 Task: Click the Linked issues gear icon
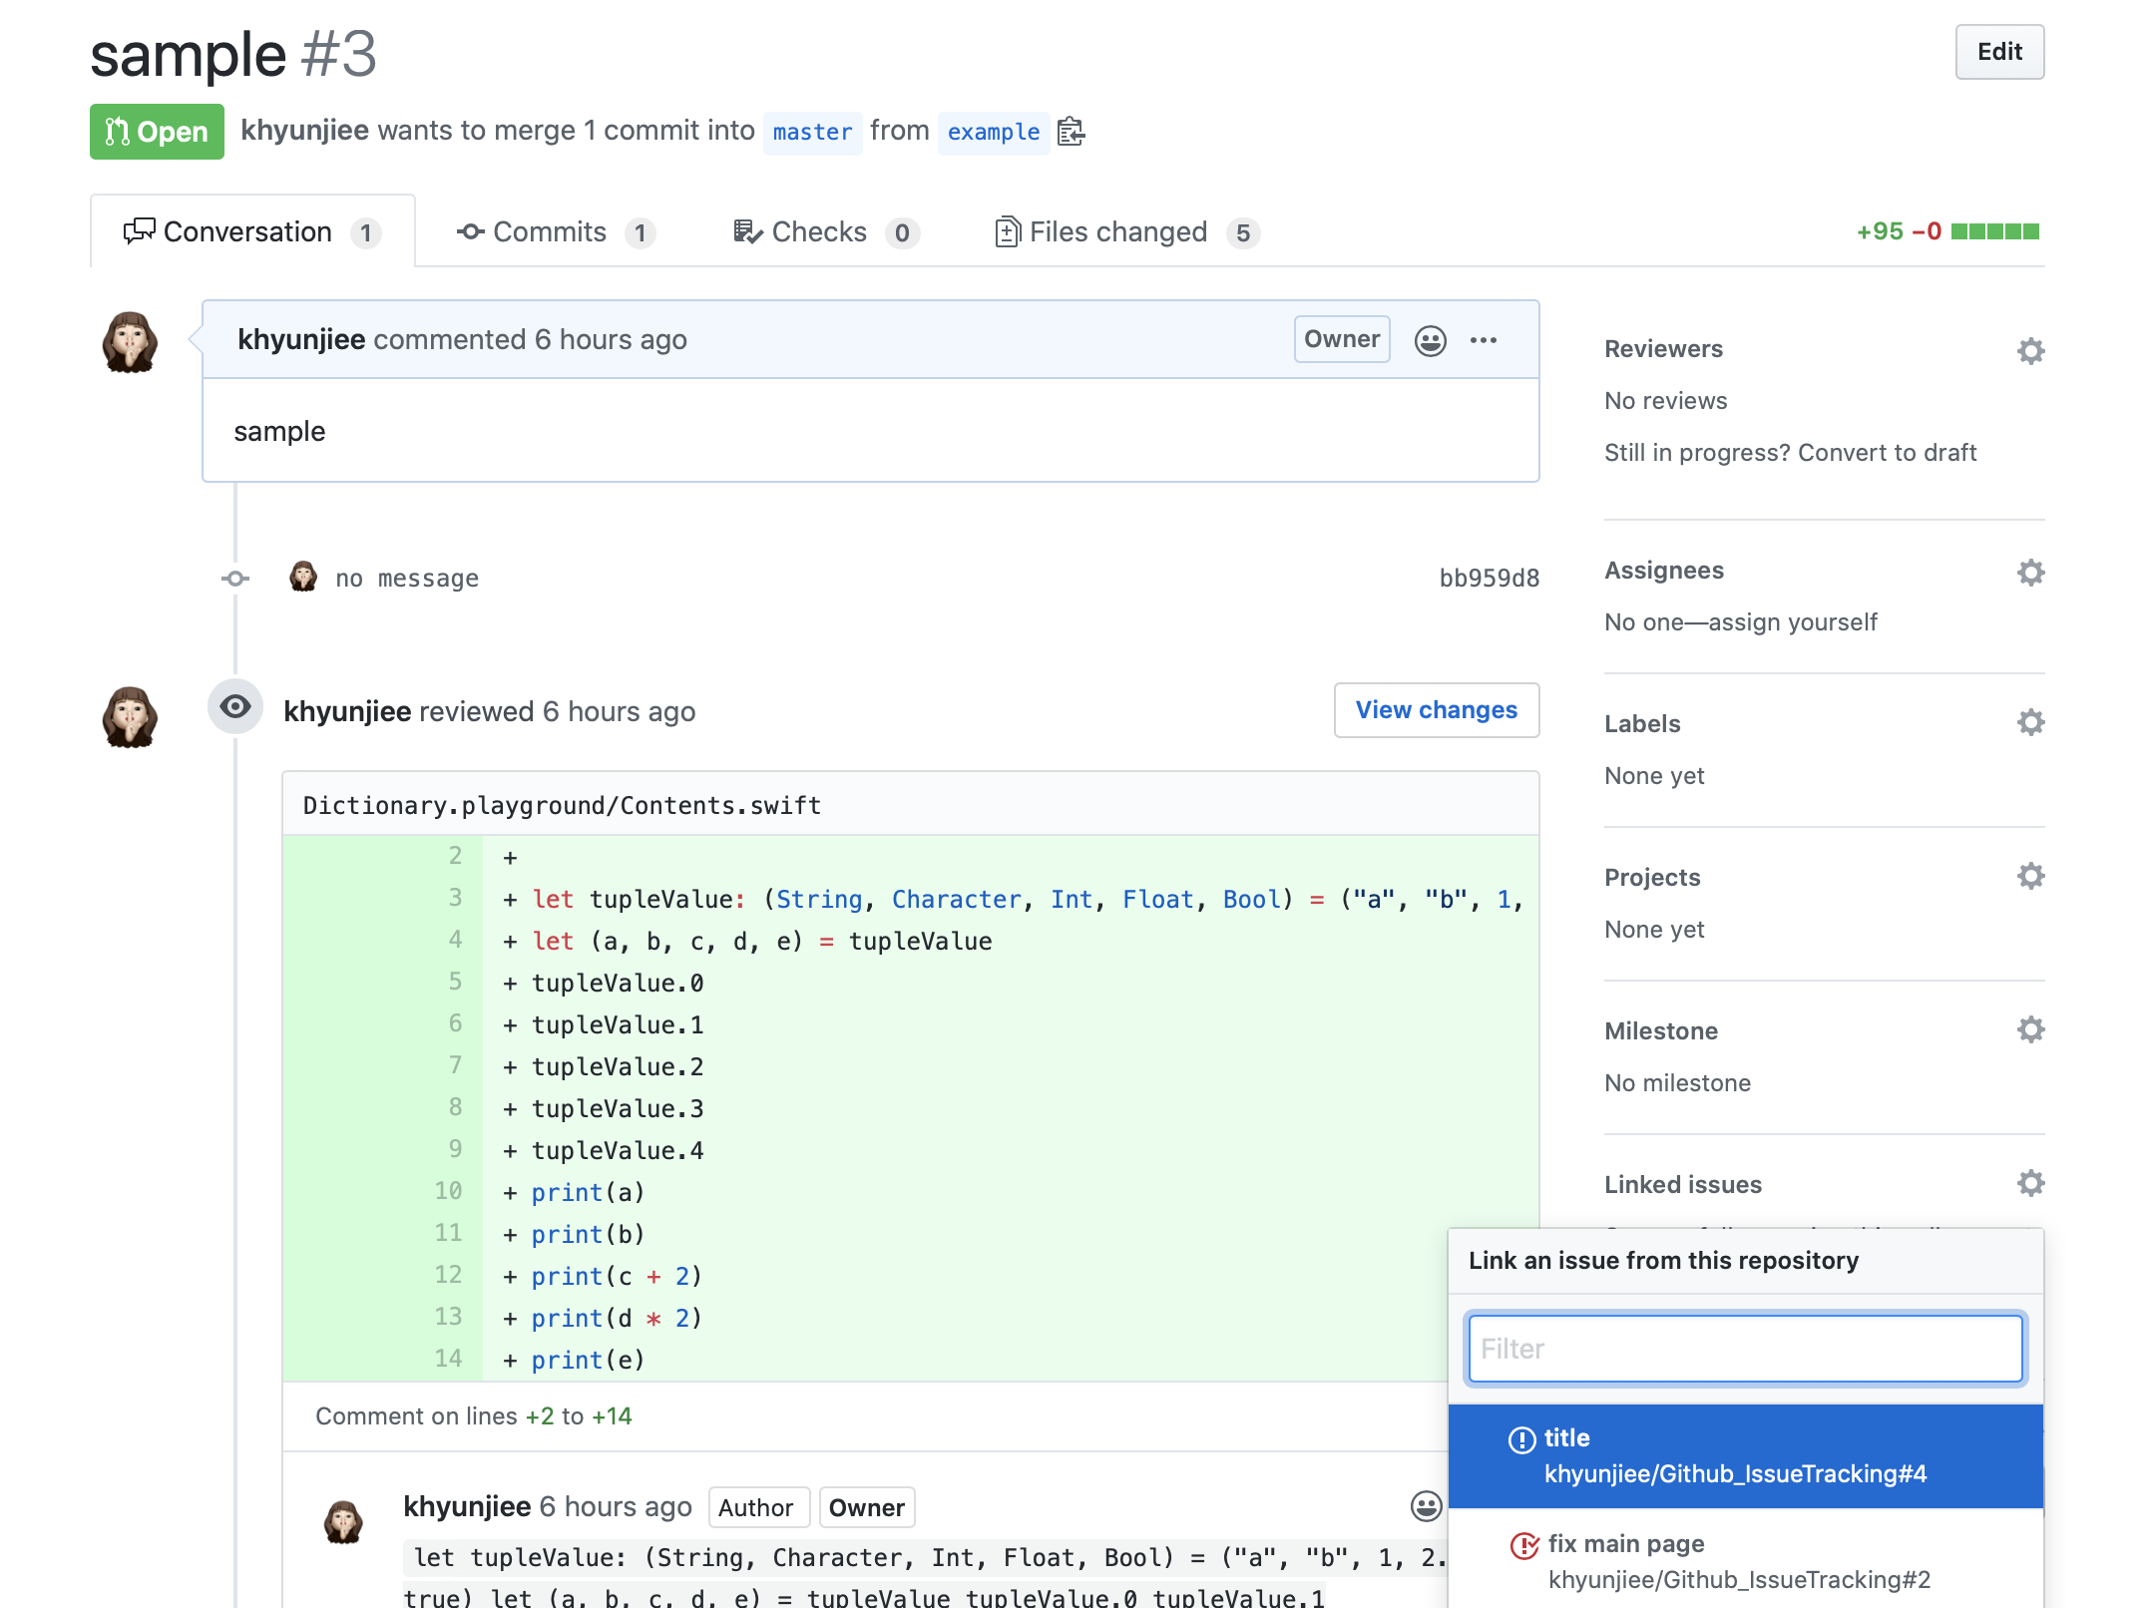[2030, 1184]
